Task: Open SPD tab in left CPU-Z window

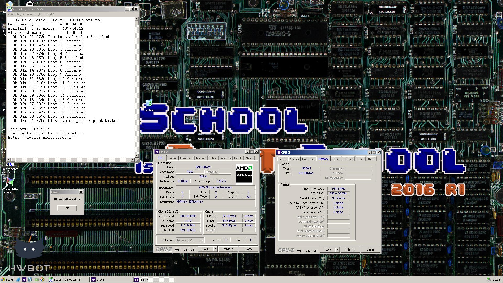Action: click(x=213, y=158)
